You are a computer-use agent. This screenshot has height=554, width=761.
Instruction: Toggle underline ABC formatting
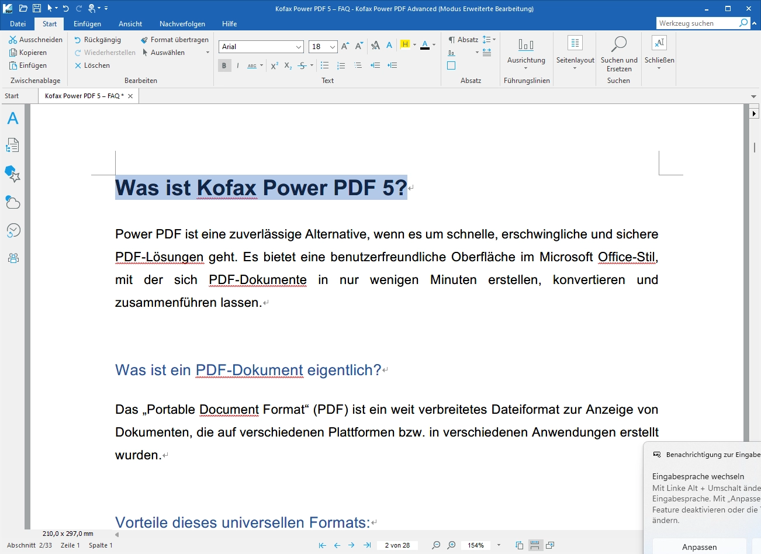(x=252, y=65)
